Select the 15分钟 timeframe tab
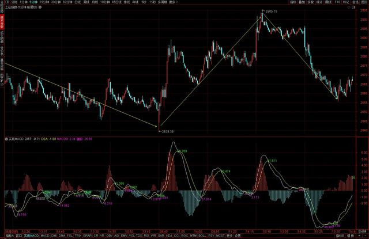 coord(44,2)
